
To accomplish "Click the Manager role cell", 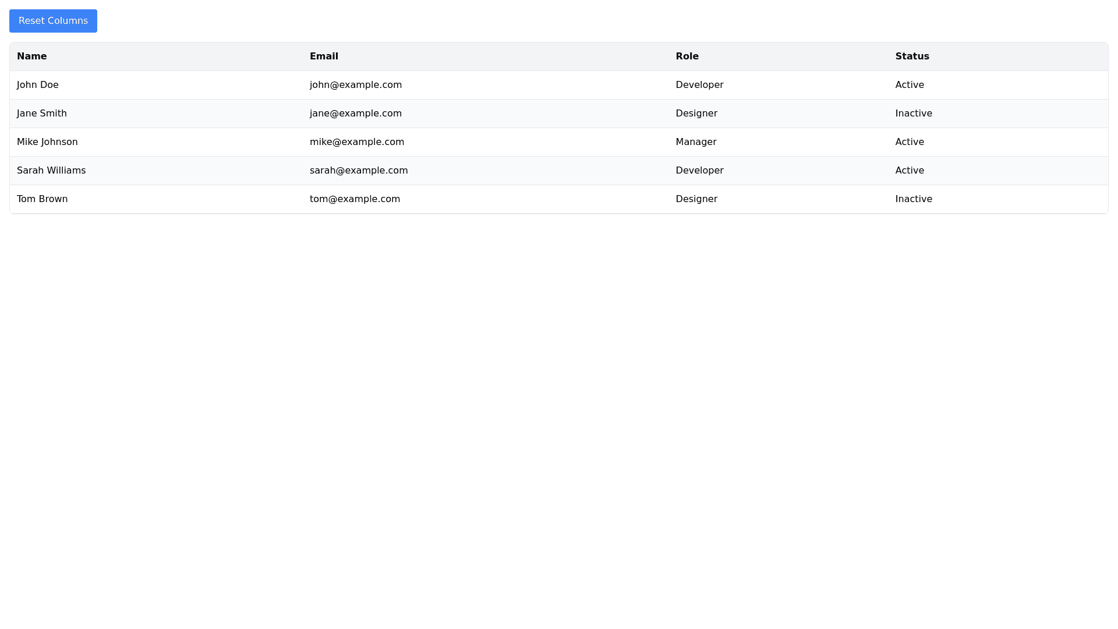I will coord(696,142).
